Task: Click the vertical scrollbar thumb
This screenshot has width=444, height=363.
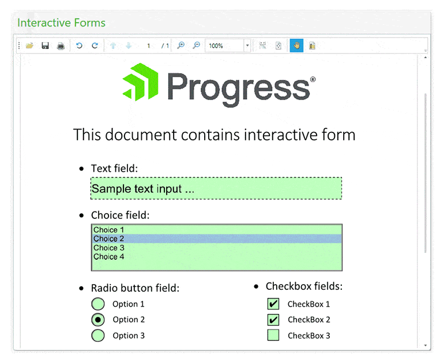Action: point(426,173)
